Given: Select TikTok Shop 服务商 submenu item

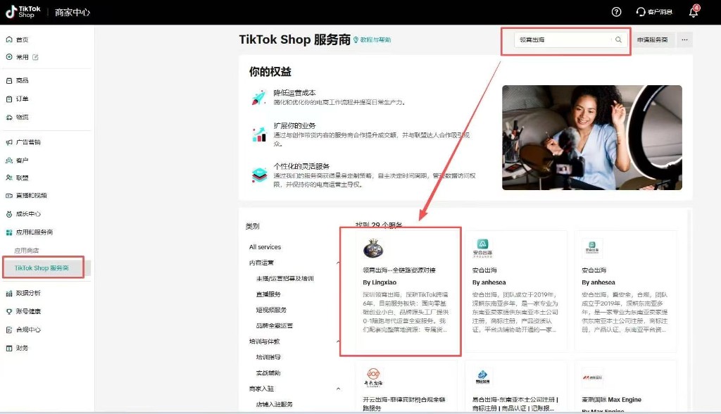Looking at the screenshot, I should click(x=42, y=268).
